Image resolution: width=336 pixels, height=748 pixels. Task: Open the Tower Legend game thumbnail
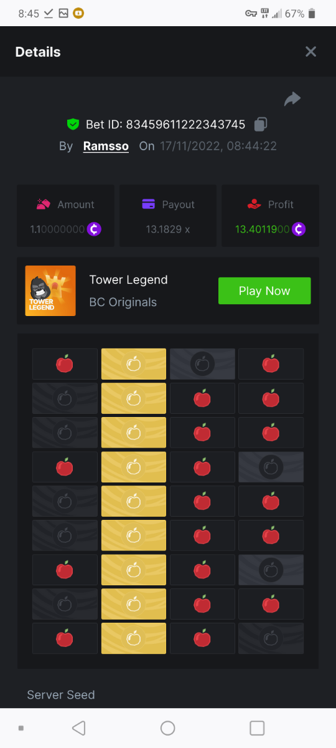point(50,290)
